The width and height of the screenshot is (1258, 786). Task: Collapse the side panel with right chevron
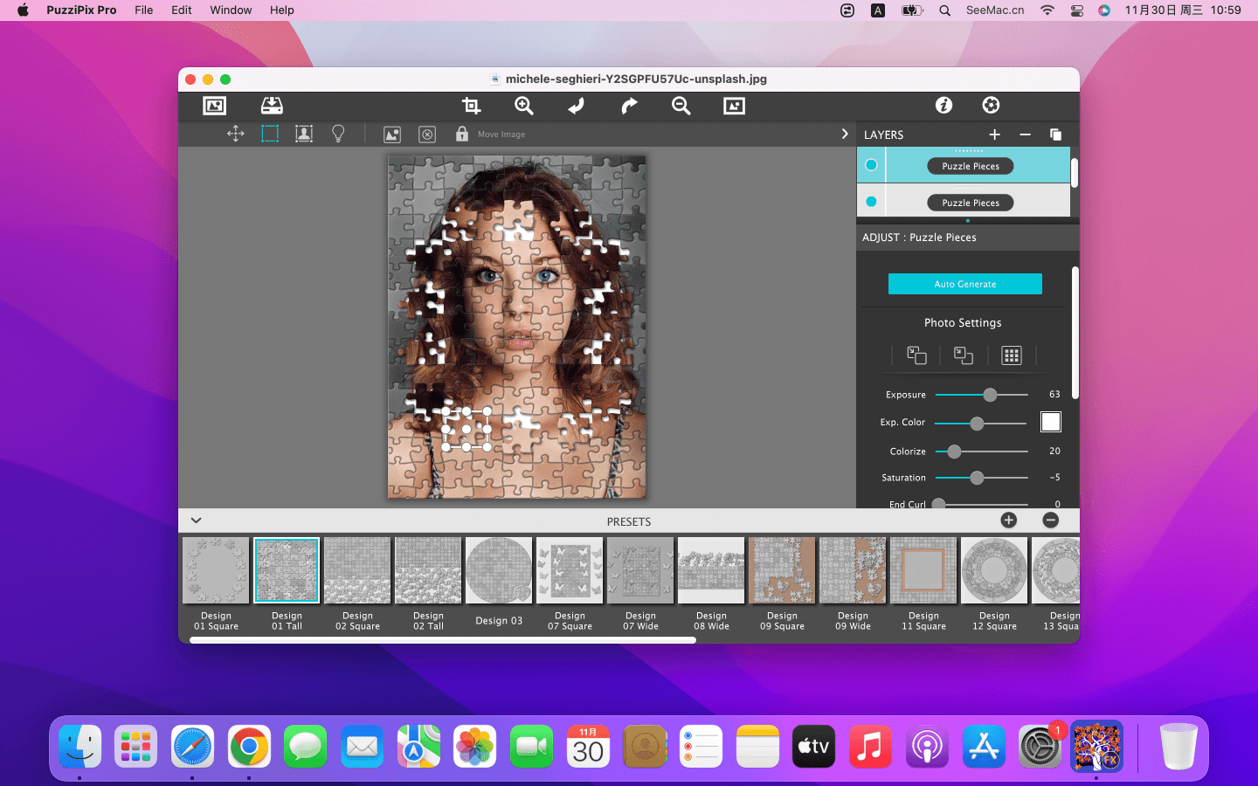tap(844, 134)
